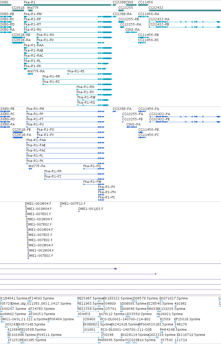Click transcript Pka-R1-RAB
This screenshot has width=221, height=344.
pyautogui.click(x=34, y=51)
